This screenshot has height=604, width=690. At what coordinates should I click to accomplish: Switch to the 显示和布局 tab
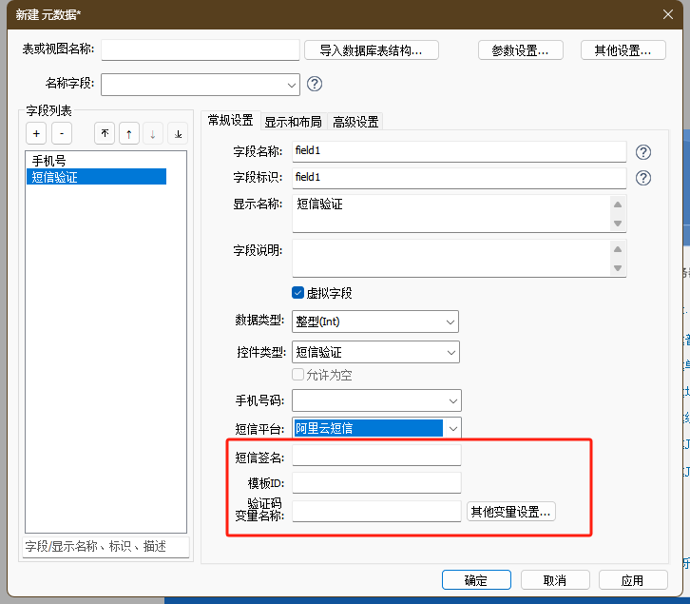pyautogui.click(x=293, y=122)
